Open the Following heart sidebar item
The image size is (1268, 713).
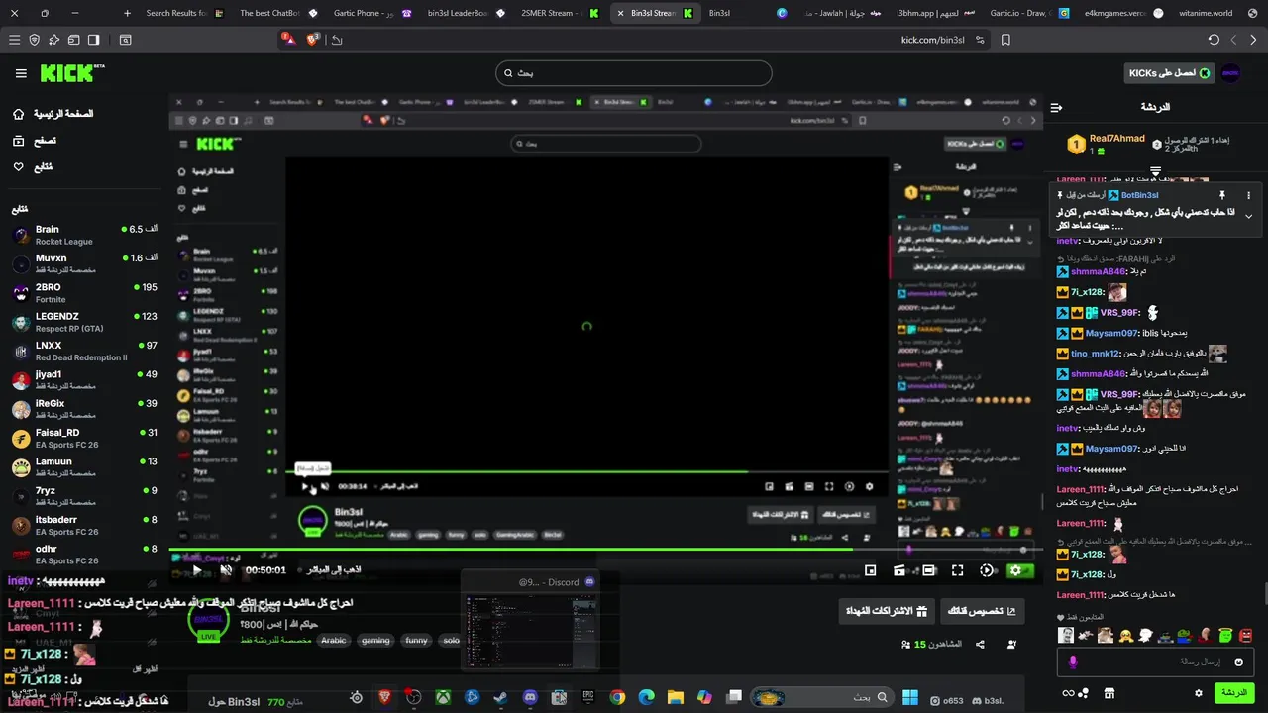33,167
